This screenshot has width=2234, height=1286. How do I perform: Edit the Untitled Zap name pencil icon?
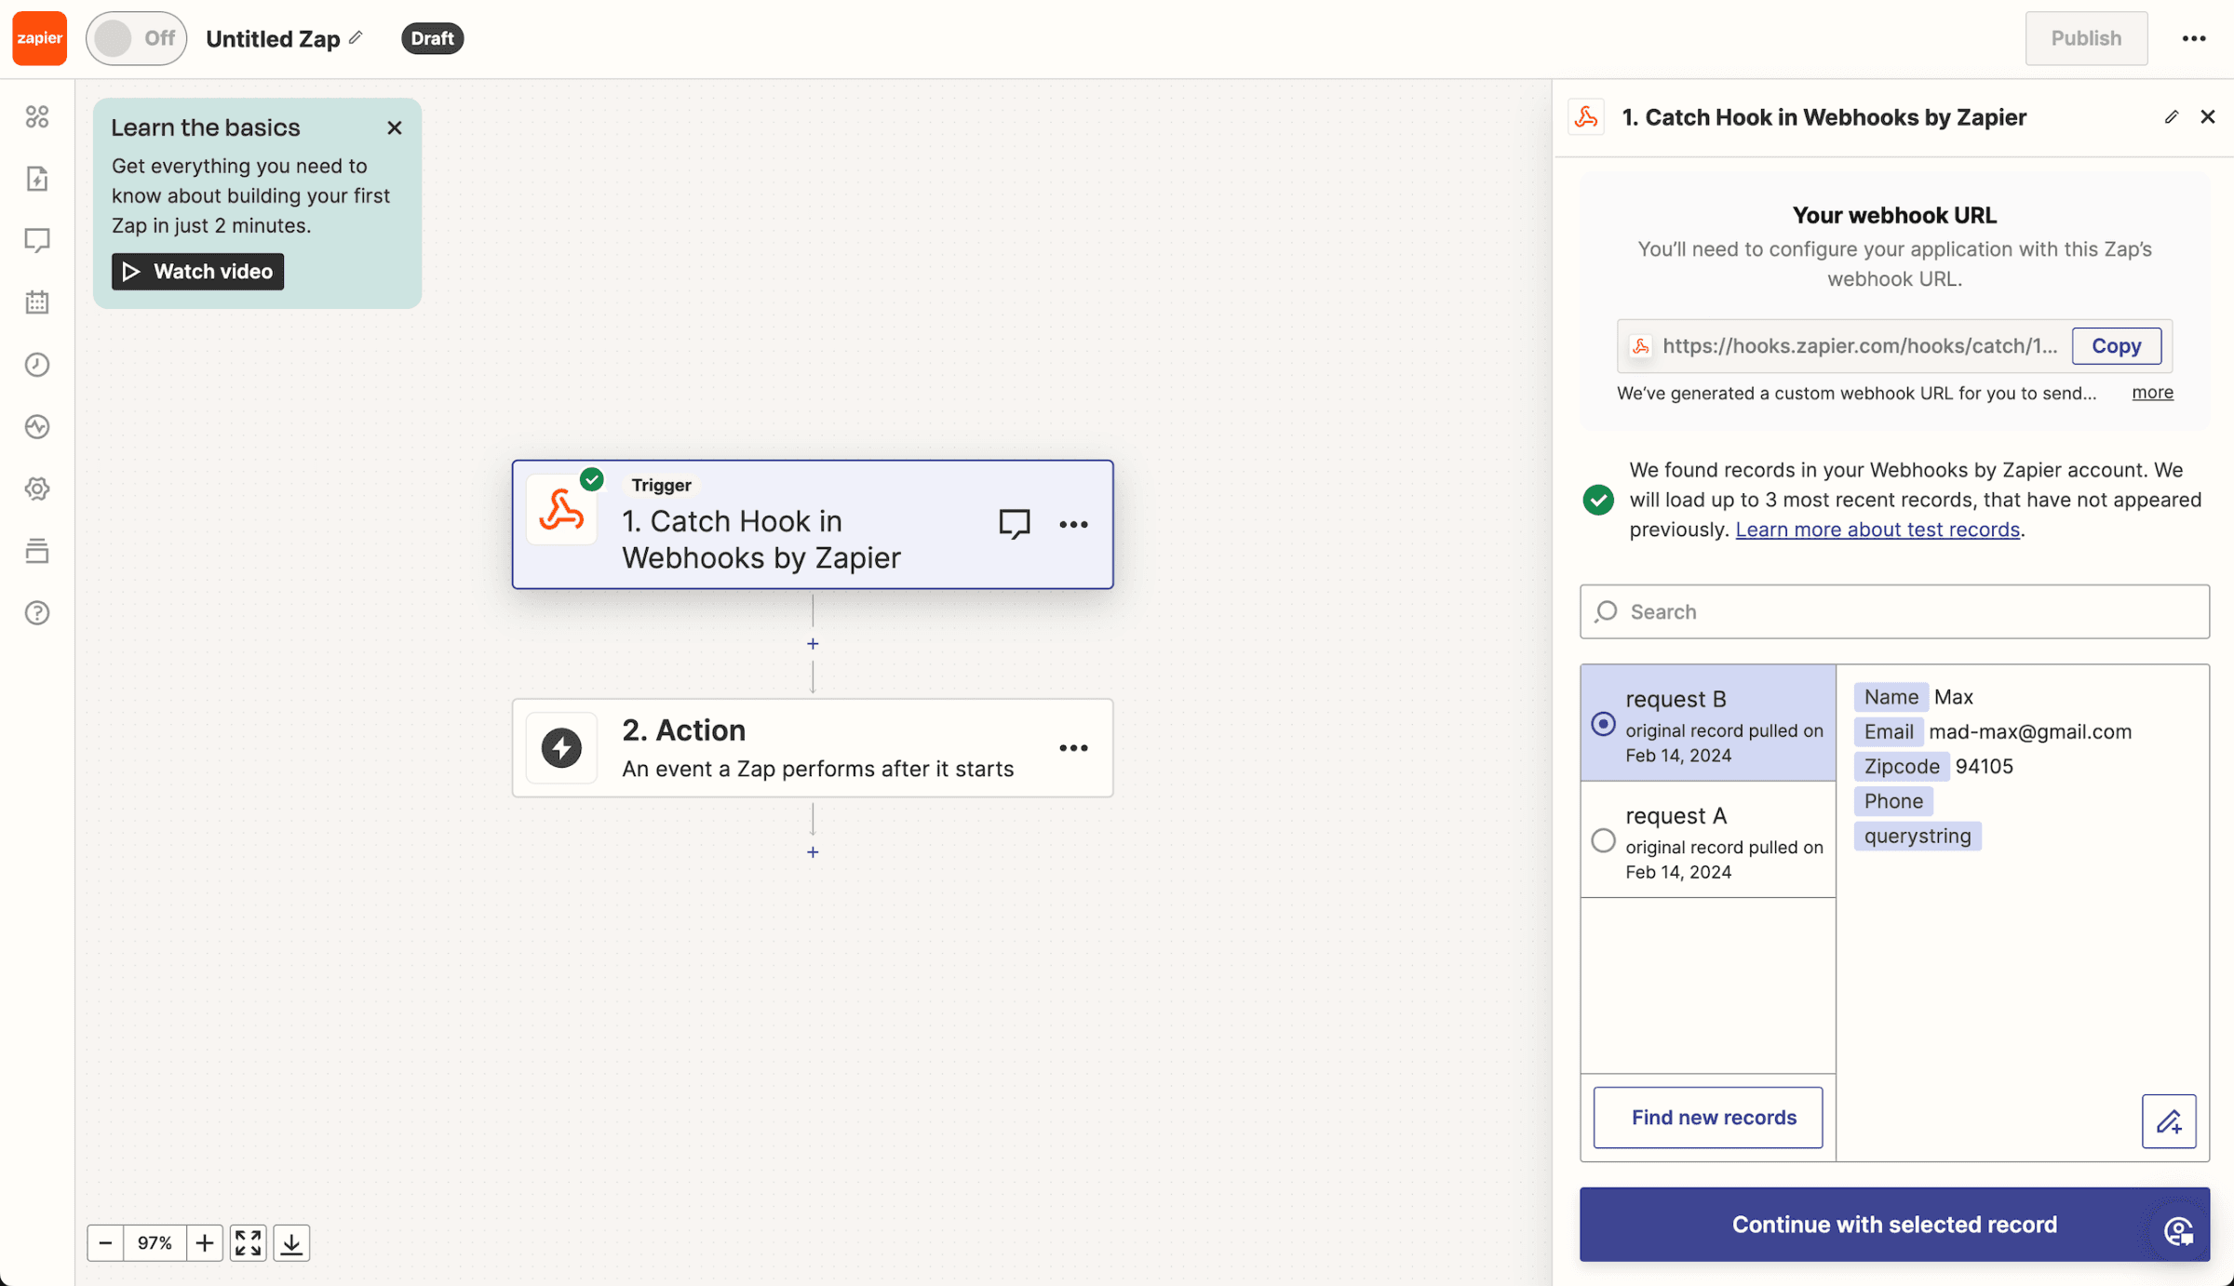pos(356,38)
